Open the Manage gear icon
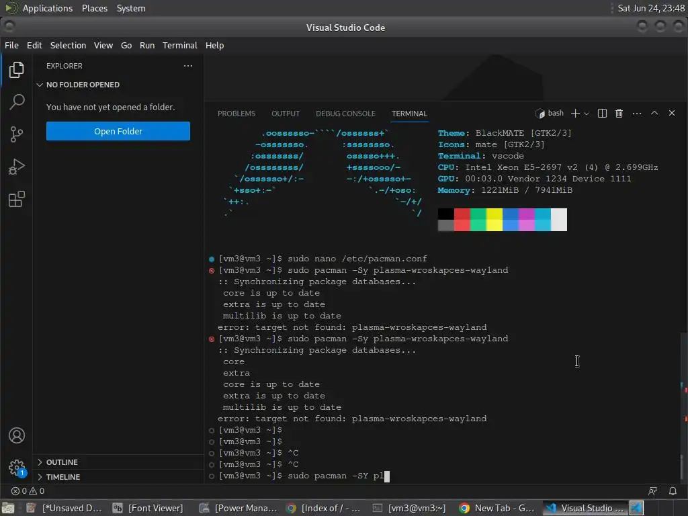The height and width of the screenshot is (516, 688). click(x=17, y=468)
